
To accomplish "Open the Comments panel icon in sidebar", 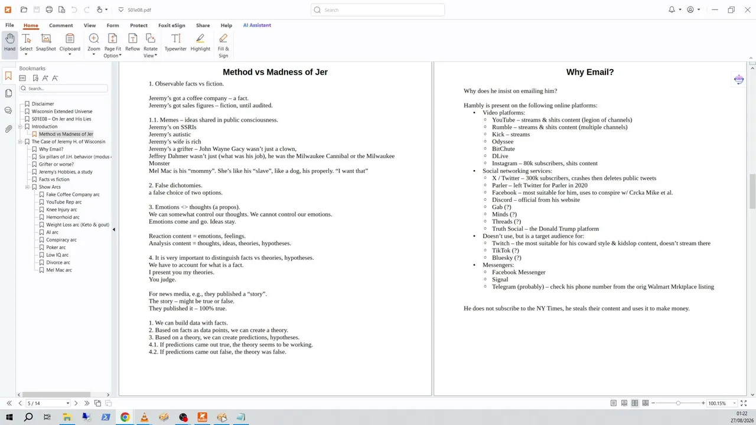I will click(8, 110).
